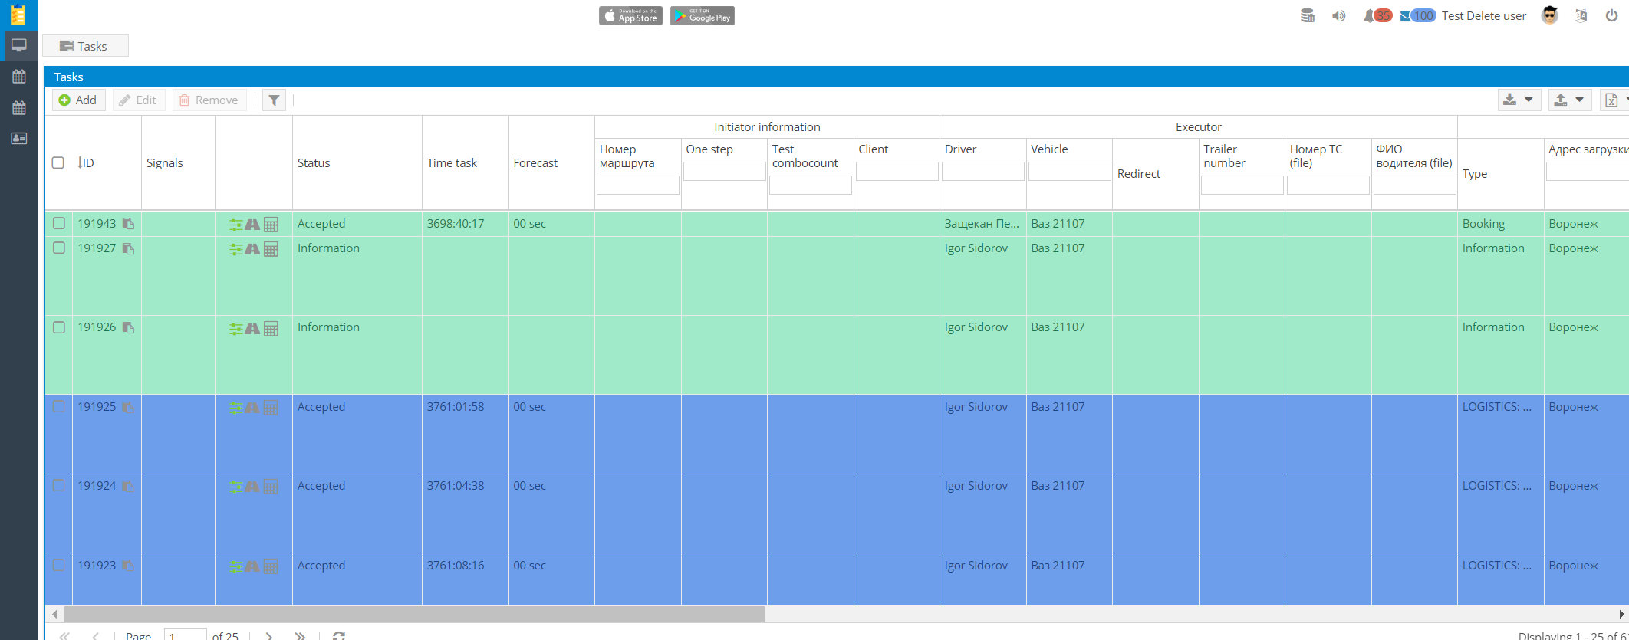The width and height of the screenshot is (1629, 640).
Task: Expand the download dropdown arrow
Action: click(1529, 100)
